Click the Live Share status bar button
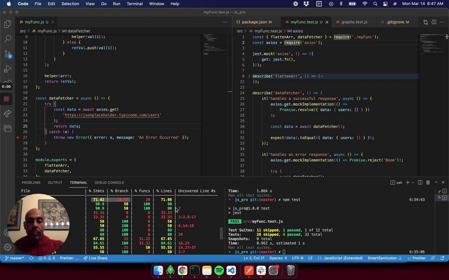Viewport: 449px width, 280px height. pos(95,258)
